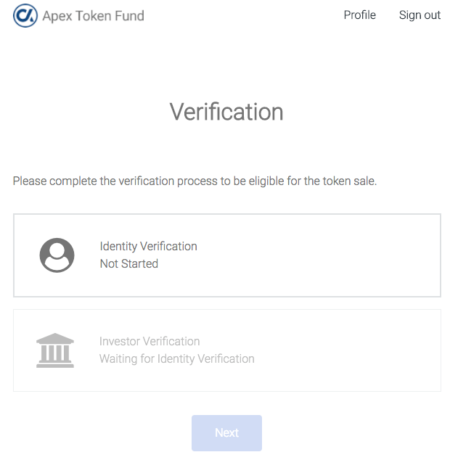Screen dimensions: 450x460
Task: Open the Identity Verification card
Action: [x=226, y=255]
